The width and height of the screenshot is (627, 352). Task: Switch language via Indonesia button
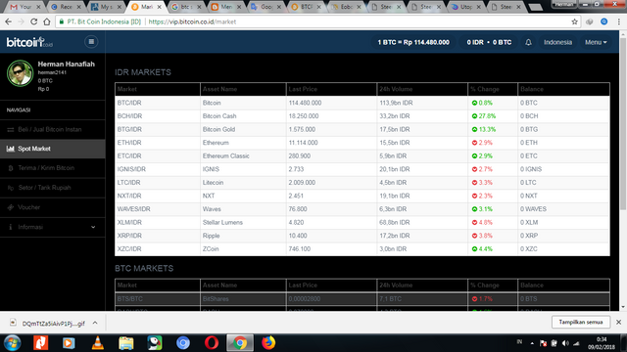coord(557,42)
